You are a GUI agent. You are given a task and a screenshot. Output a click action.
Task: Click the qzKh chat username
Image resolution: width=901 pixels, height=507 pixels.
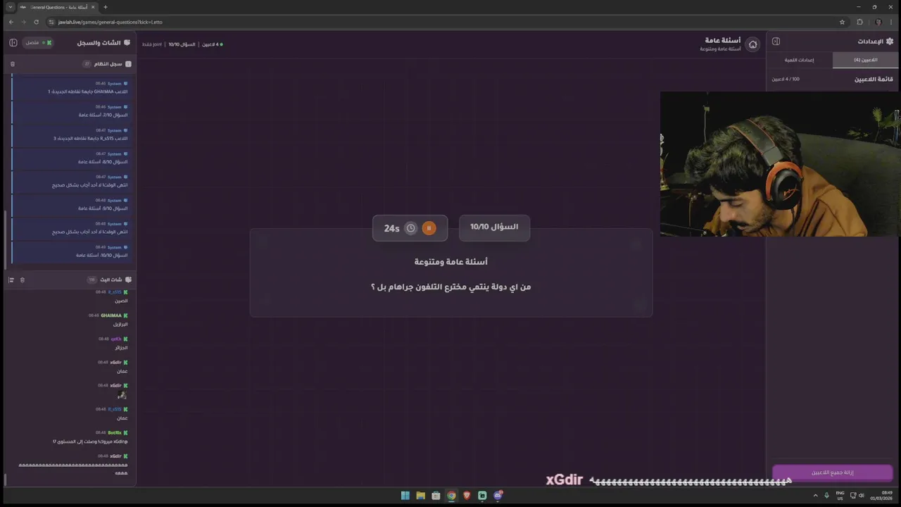(116, 339)
